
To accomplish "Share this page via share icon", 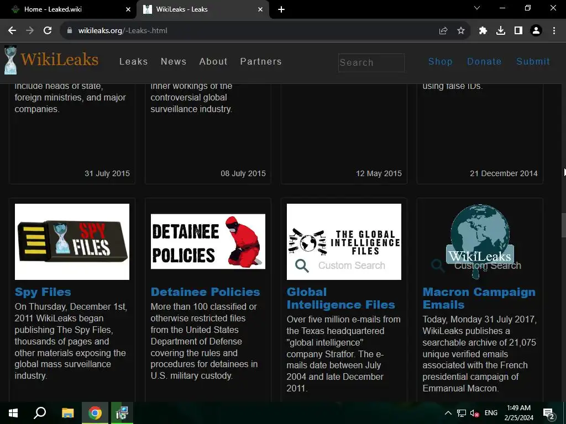I will click(x=443, y=31).
